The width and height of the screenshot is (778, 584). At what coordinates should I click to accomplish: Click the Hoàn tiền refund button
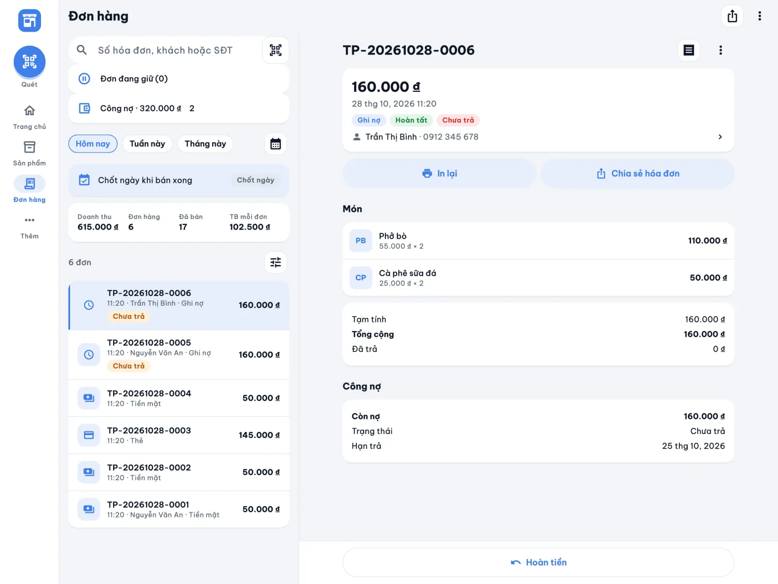538,562
